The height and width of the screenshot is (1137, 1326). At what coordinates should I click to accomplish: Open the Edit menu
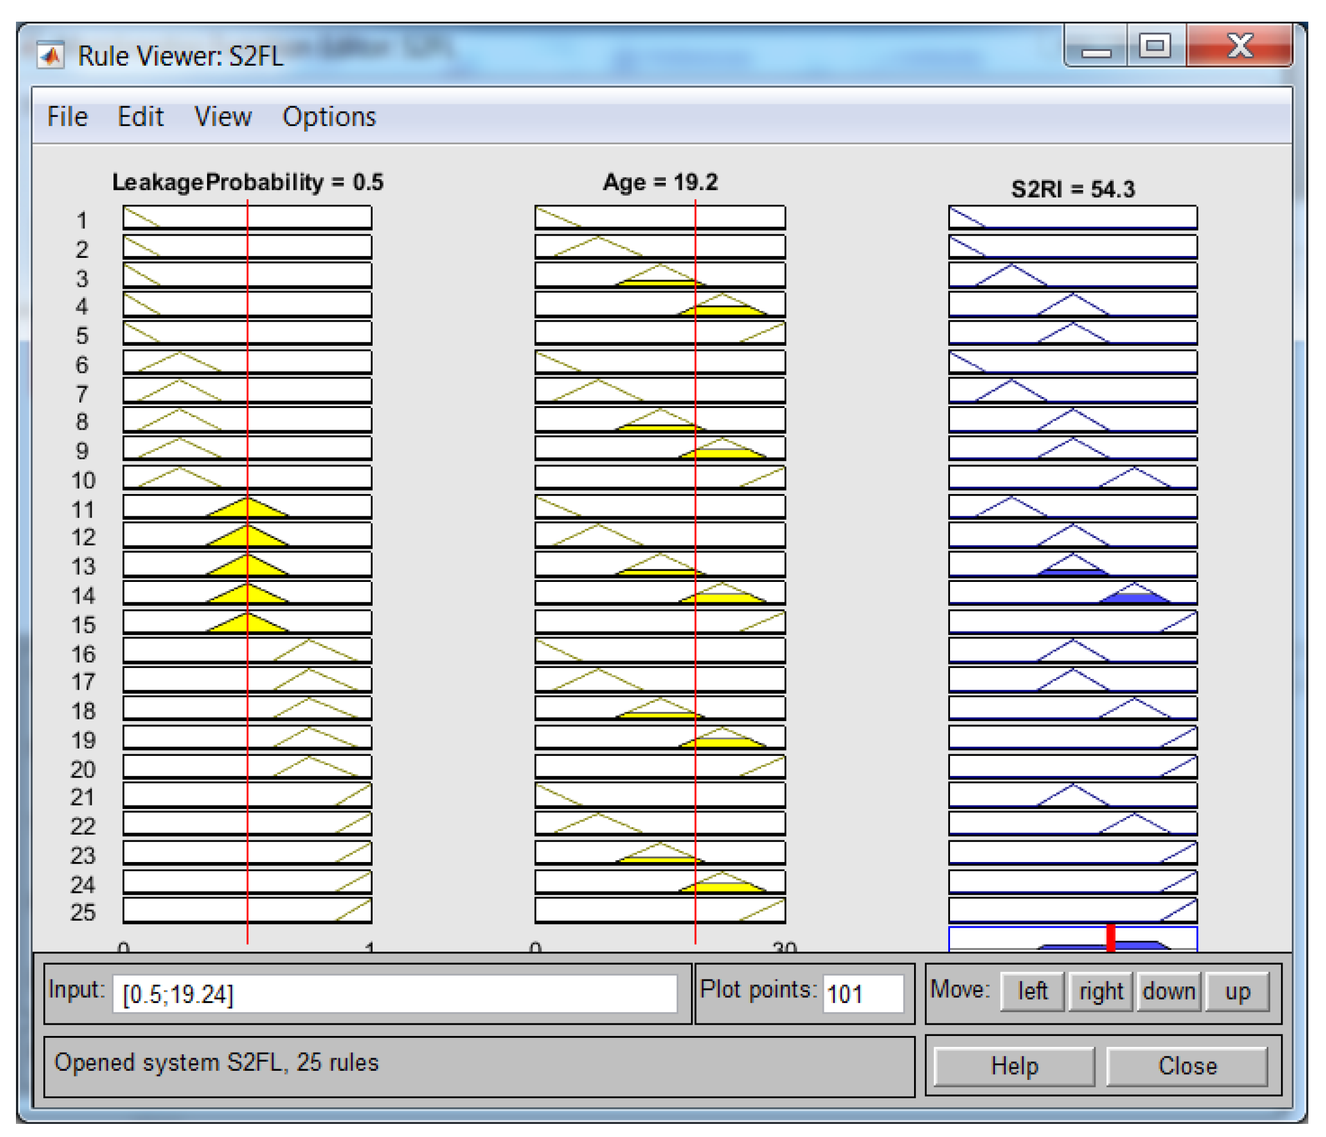(x=140, y=117)
